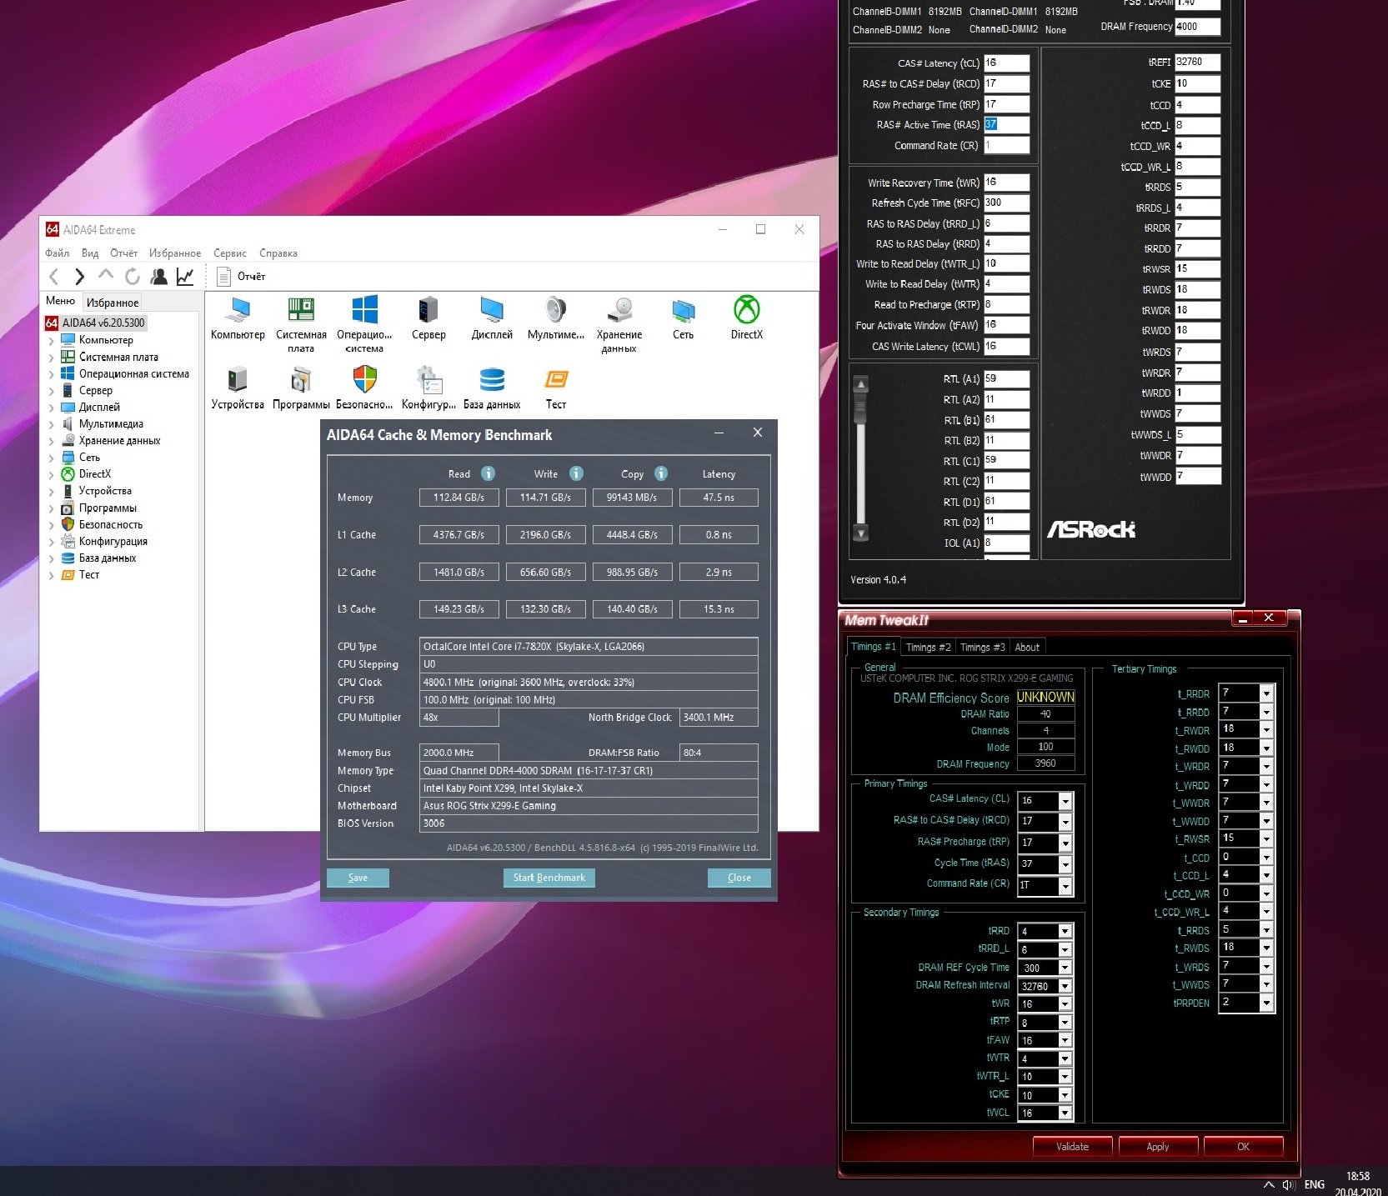
Task: Switch to the Избранное tab in AIDA64
Action: click(113, 303)
